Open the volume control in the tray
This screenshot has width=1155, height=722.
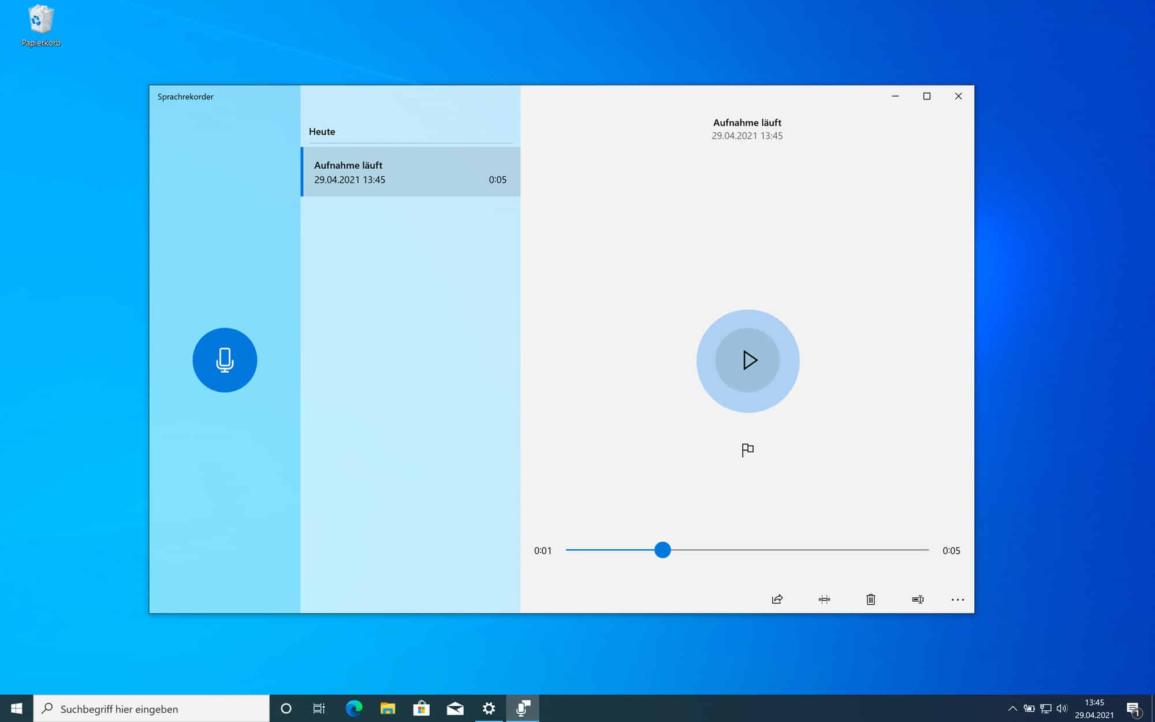click(x=1061, y=708)
